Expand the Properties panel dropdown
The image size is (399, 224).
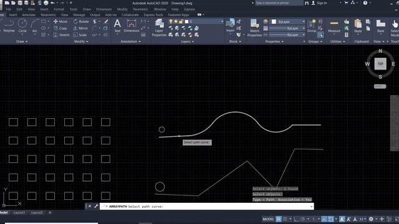274,42
